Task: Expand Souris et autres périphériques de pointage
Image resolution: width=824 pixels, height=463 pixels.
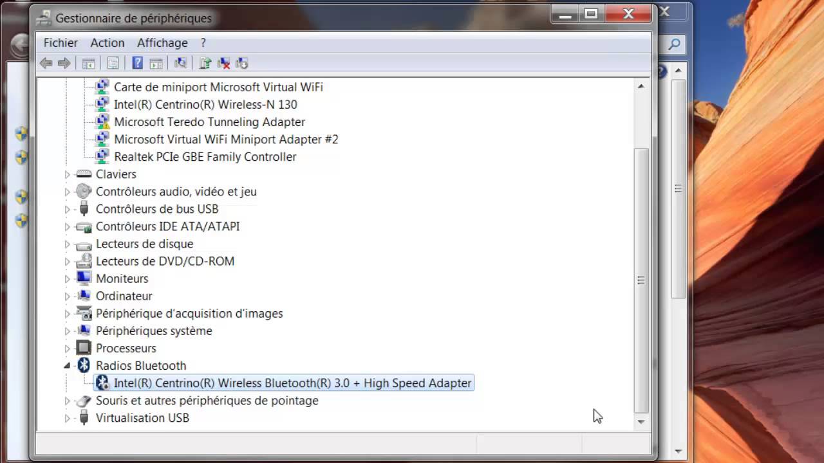Action: 67,400
